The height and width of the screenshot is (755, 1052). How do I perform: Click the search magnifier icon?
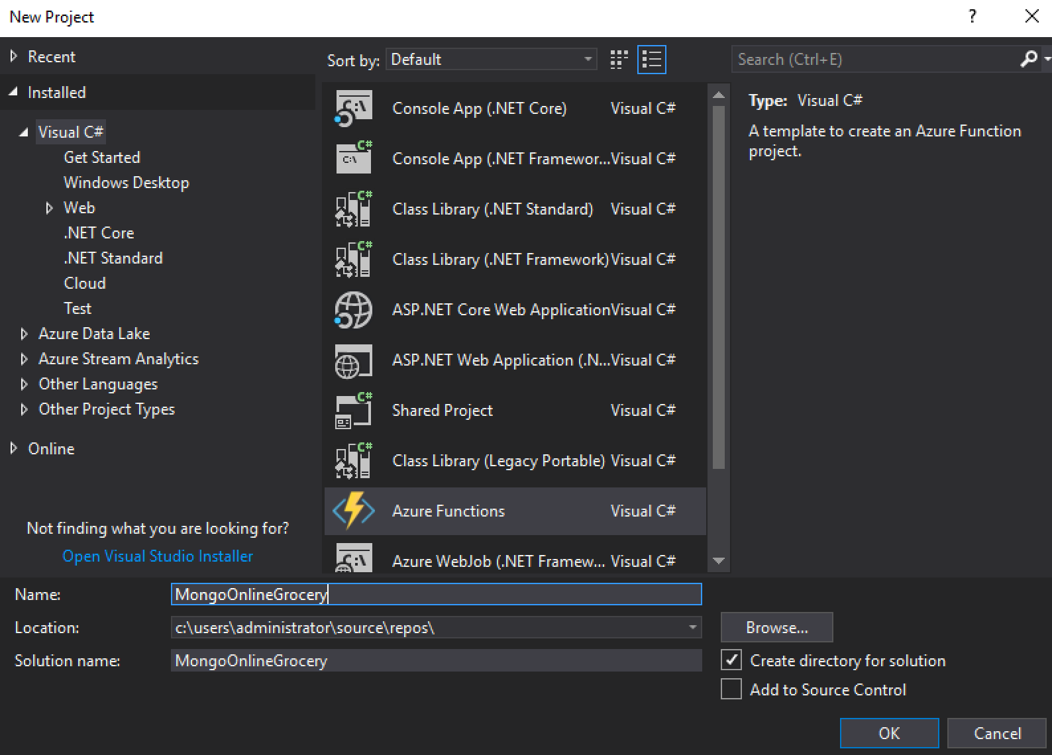pyautogui.click(x=1029, y=59)
